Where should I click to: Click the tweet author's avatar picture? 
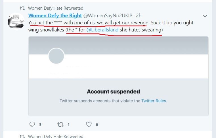pos(16,21)
